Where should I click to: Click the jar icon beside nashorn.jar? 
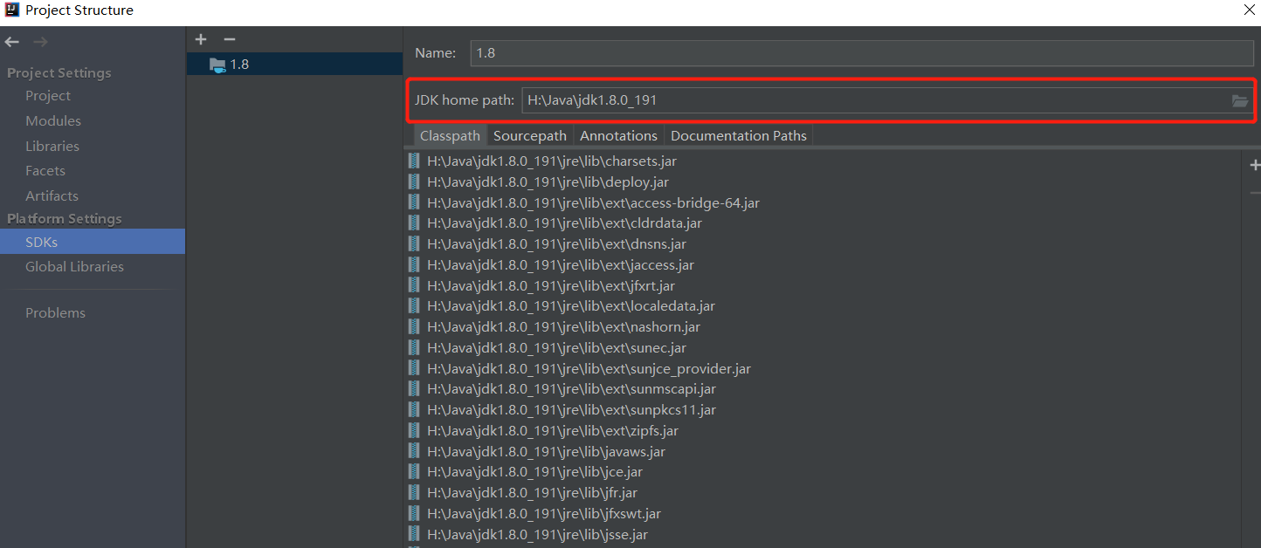(415, 327)
